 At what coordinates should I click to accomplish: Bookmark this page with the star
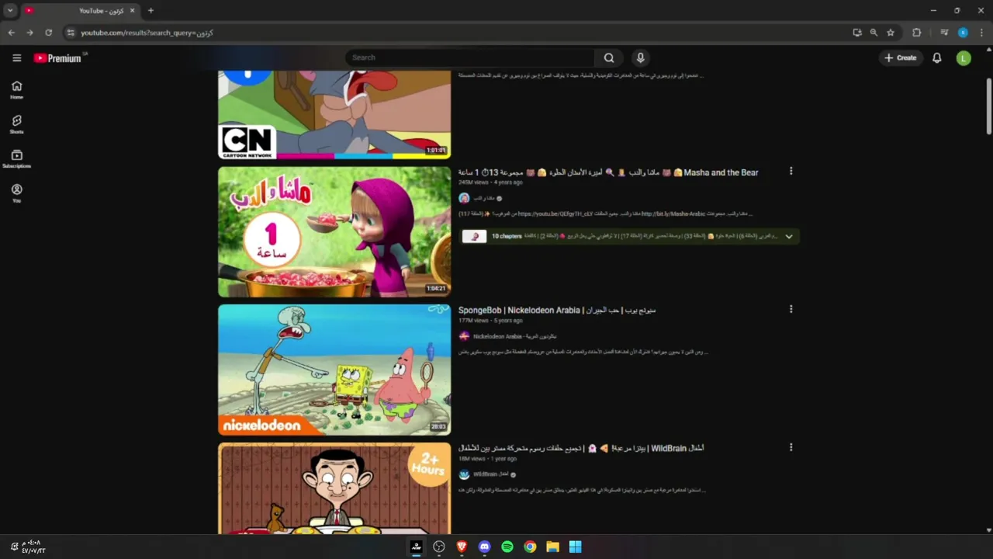(891, 33)
